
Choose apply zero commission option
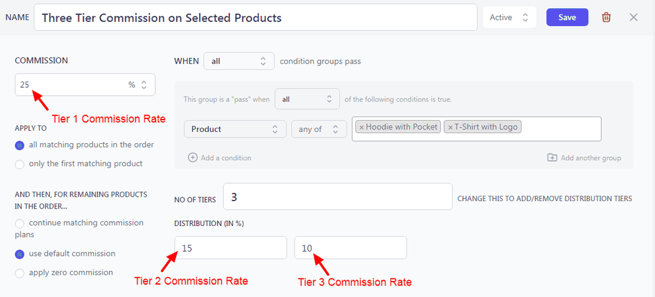(20, 273)
